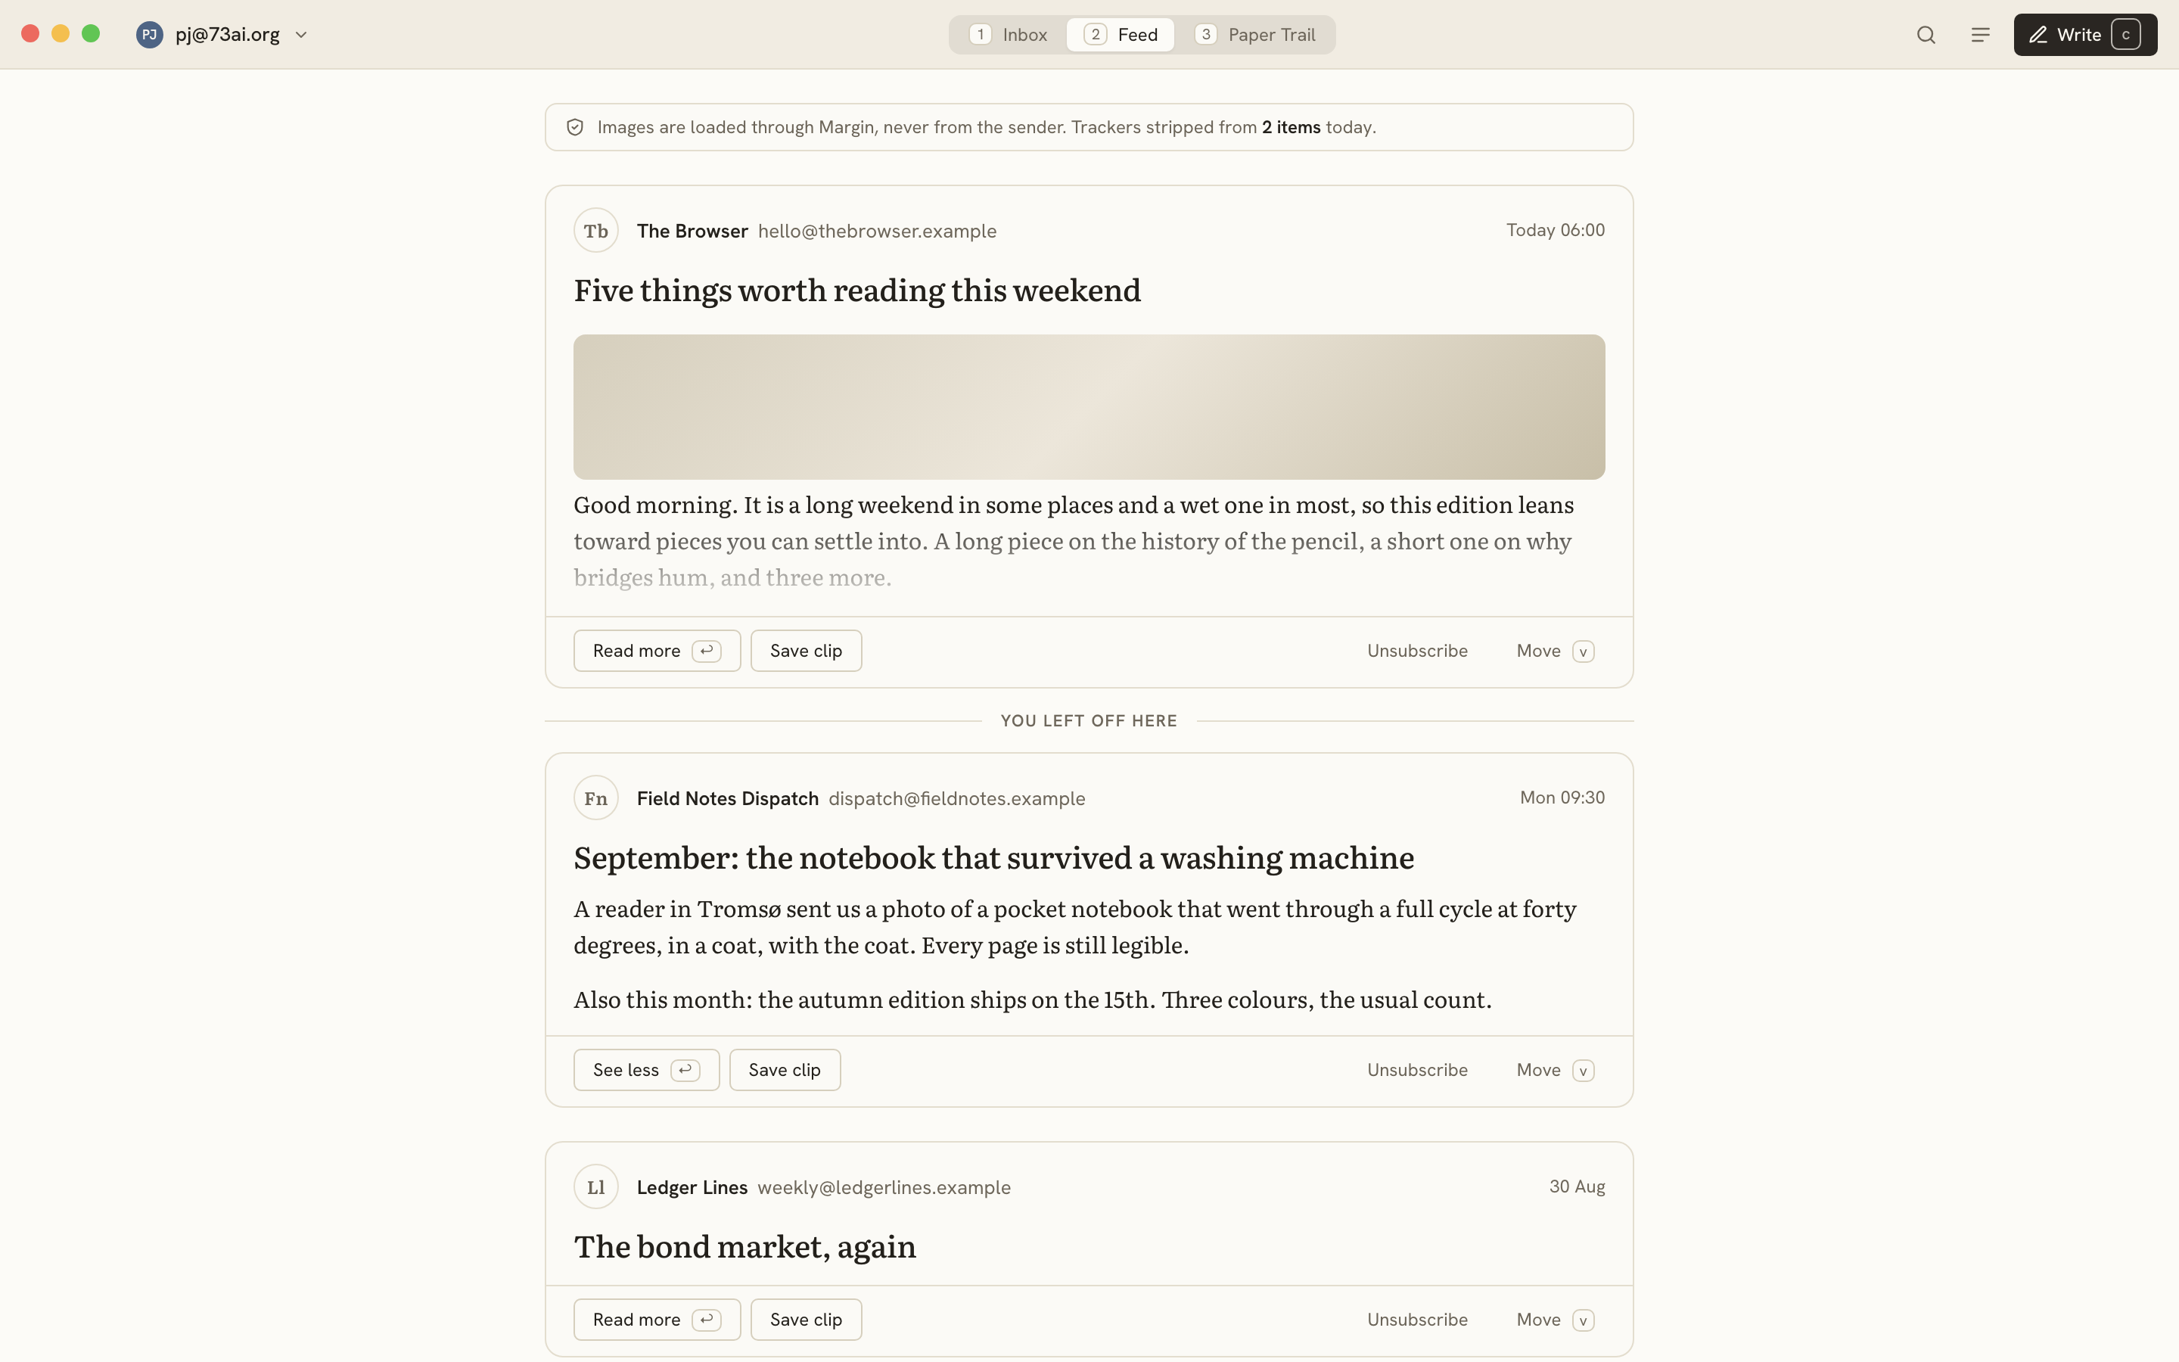Save clip of The bond market article
Screen dimensions: 2179x1362
click(806, 1320)
